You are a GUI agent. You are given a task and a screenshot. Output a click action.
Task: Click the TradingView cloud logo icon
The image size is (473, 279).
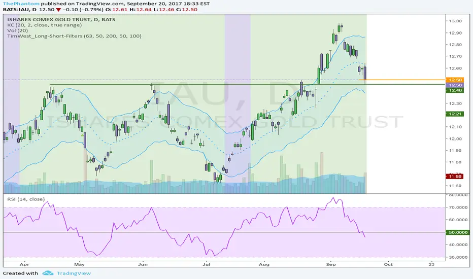48,273
